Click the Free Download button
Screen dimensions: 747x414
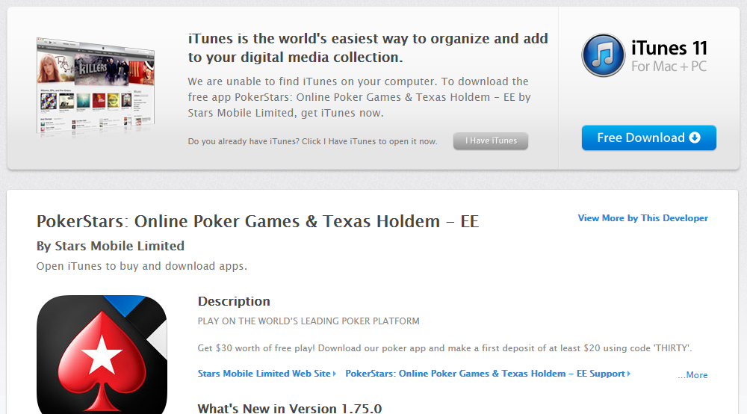(649, 138)
